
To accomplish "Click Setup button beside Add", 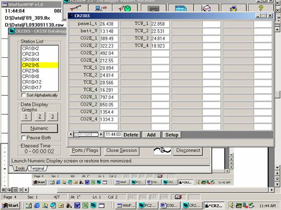I will point(172,135).
